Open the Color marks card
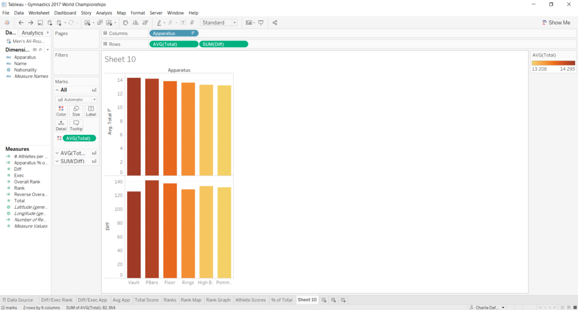This screenshot has width=578, height=310. tap(61, 111)
